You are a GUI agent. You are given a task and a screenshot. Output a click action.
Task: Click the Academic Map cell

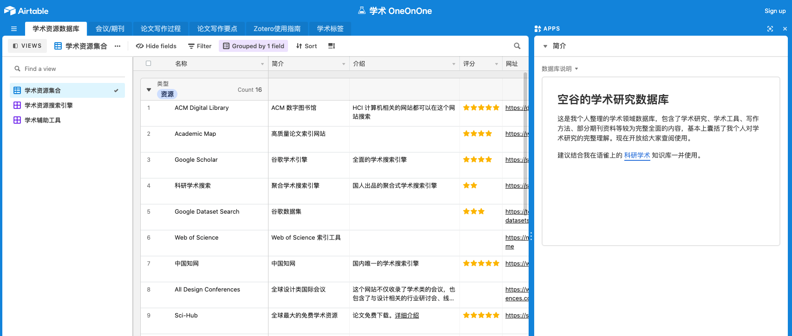point(204,139)
